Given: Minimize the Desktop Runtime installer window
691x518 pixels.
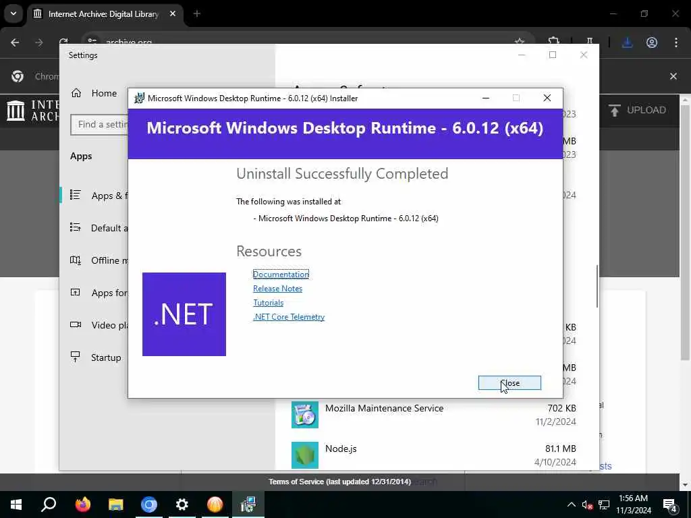Looking at the screenshot, I should pos(486,98).
